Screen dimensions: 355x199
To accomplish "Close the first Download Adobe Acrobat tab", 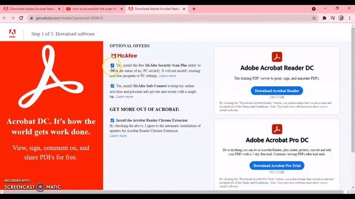I will click(x=59, y=9).
